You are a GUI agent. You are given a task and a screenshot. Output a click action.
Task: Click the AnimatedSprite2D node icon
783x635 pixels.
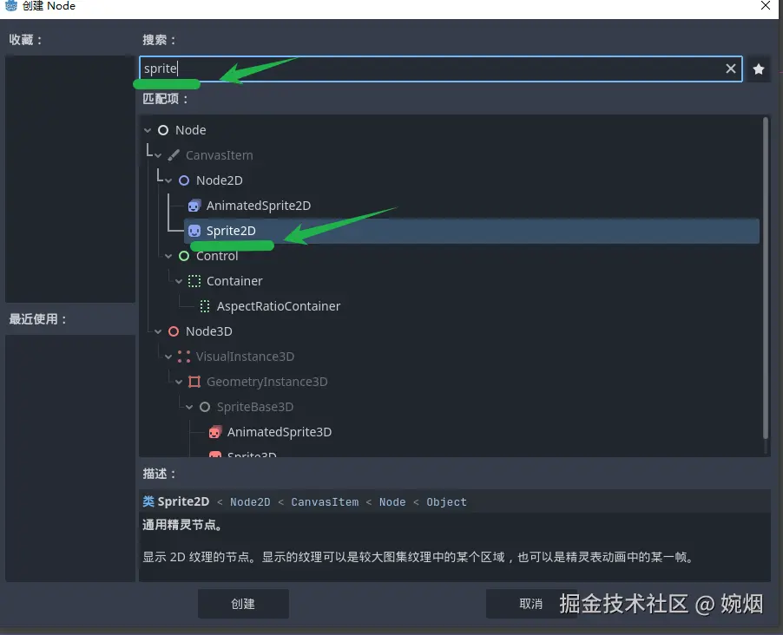[x=193, y=206]
